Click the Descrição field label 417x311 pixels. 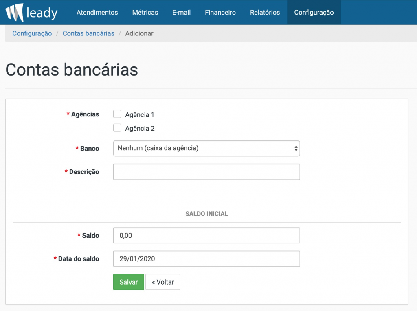click(84, 172)
